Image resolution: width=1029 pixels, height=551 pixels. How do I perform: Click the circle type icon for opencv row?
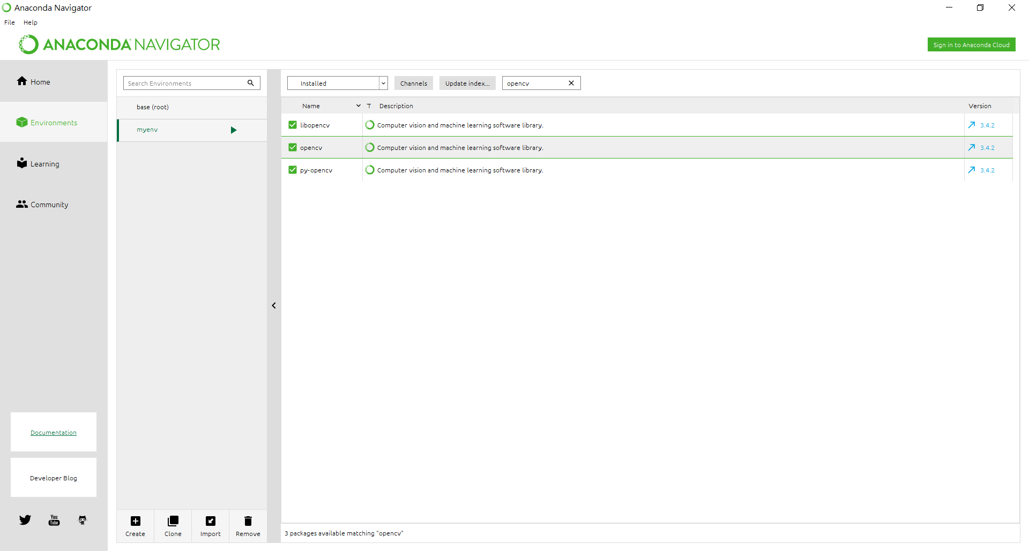pyautogui.click(x=370, y=147)
